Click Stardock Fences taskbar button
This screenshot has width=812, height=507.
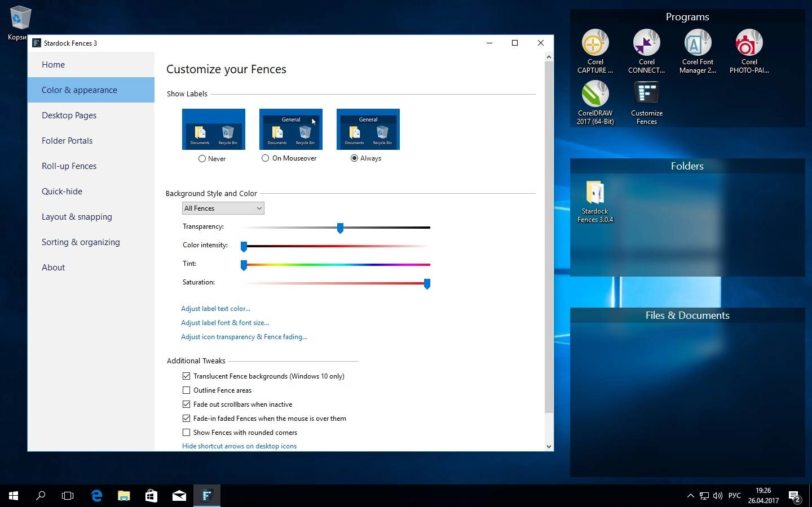[206, 496]
